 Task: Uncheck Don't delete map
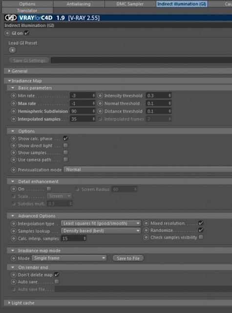pos(57,274)
